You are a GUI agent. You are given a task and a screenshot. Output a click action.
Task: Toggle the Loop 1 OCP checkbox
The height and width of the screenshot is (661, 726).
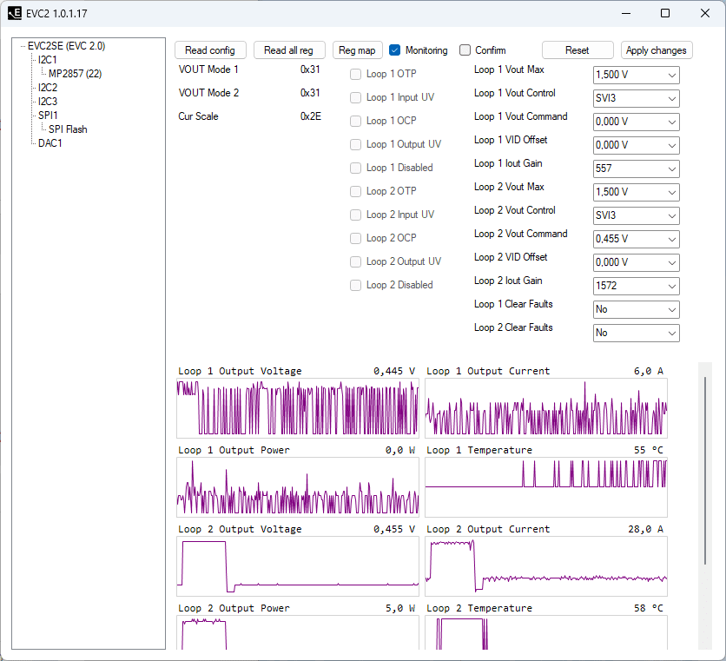coord(355,121)
